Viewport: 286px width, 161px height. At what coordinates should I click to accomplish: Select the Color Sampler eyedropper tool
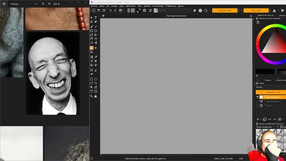(x=96, y=57)
